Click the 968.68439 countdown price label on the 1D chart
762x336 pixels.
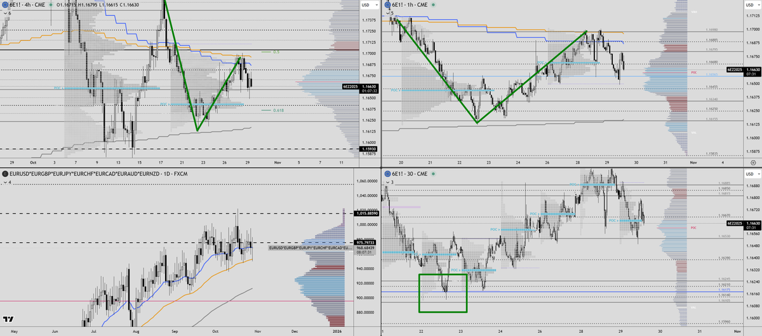(364, 249)
